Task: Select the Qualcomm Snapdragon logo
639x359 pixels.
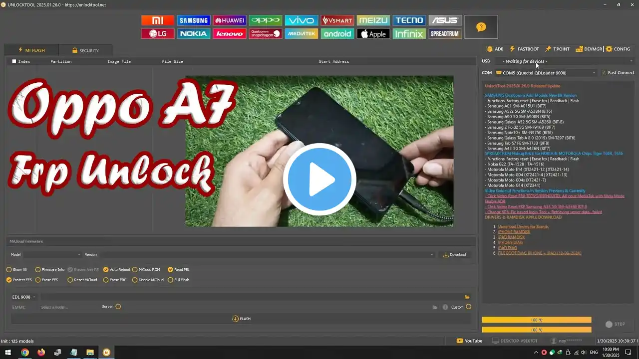Action: coord(266,34)
